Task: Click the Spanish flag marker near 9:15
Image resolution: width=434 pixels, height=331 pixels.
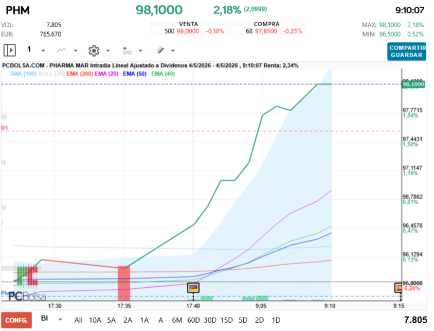Action: pyautogui.click(x=399, y=288)
